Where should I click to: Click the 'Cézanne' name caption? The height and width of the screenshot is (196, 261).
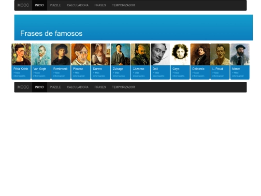click(139, 69)
